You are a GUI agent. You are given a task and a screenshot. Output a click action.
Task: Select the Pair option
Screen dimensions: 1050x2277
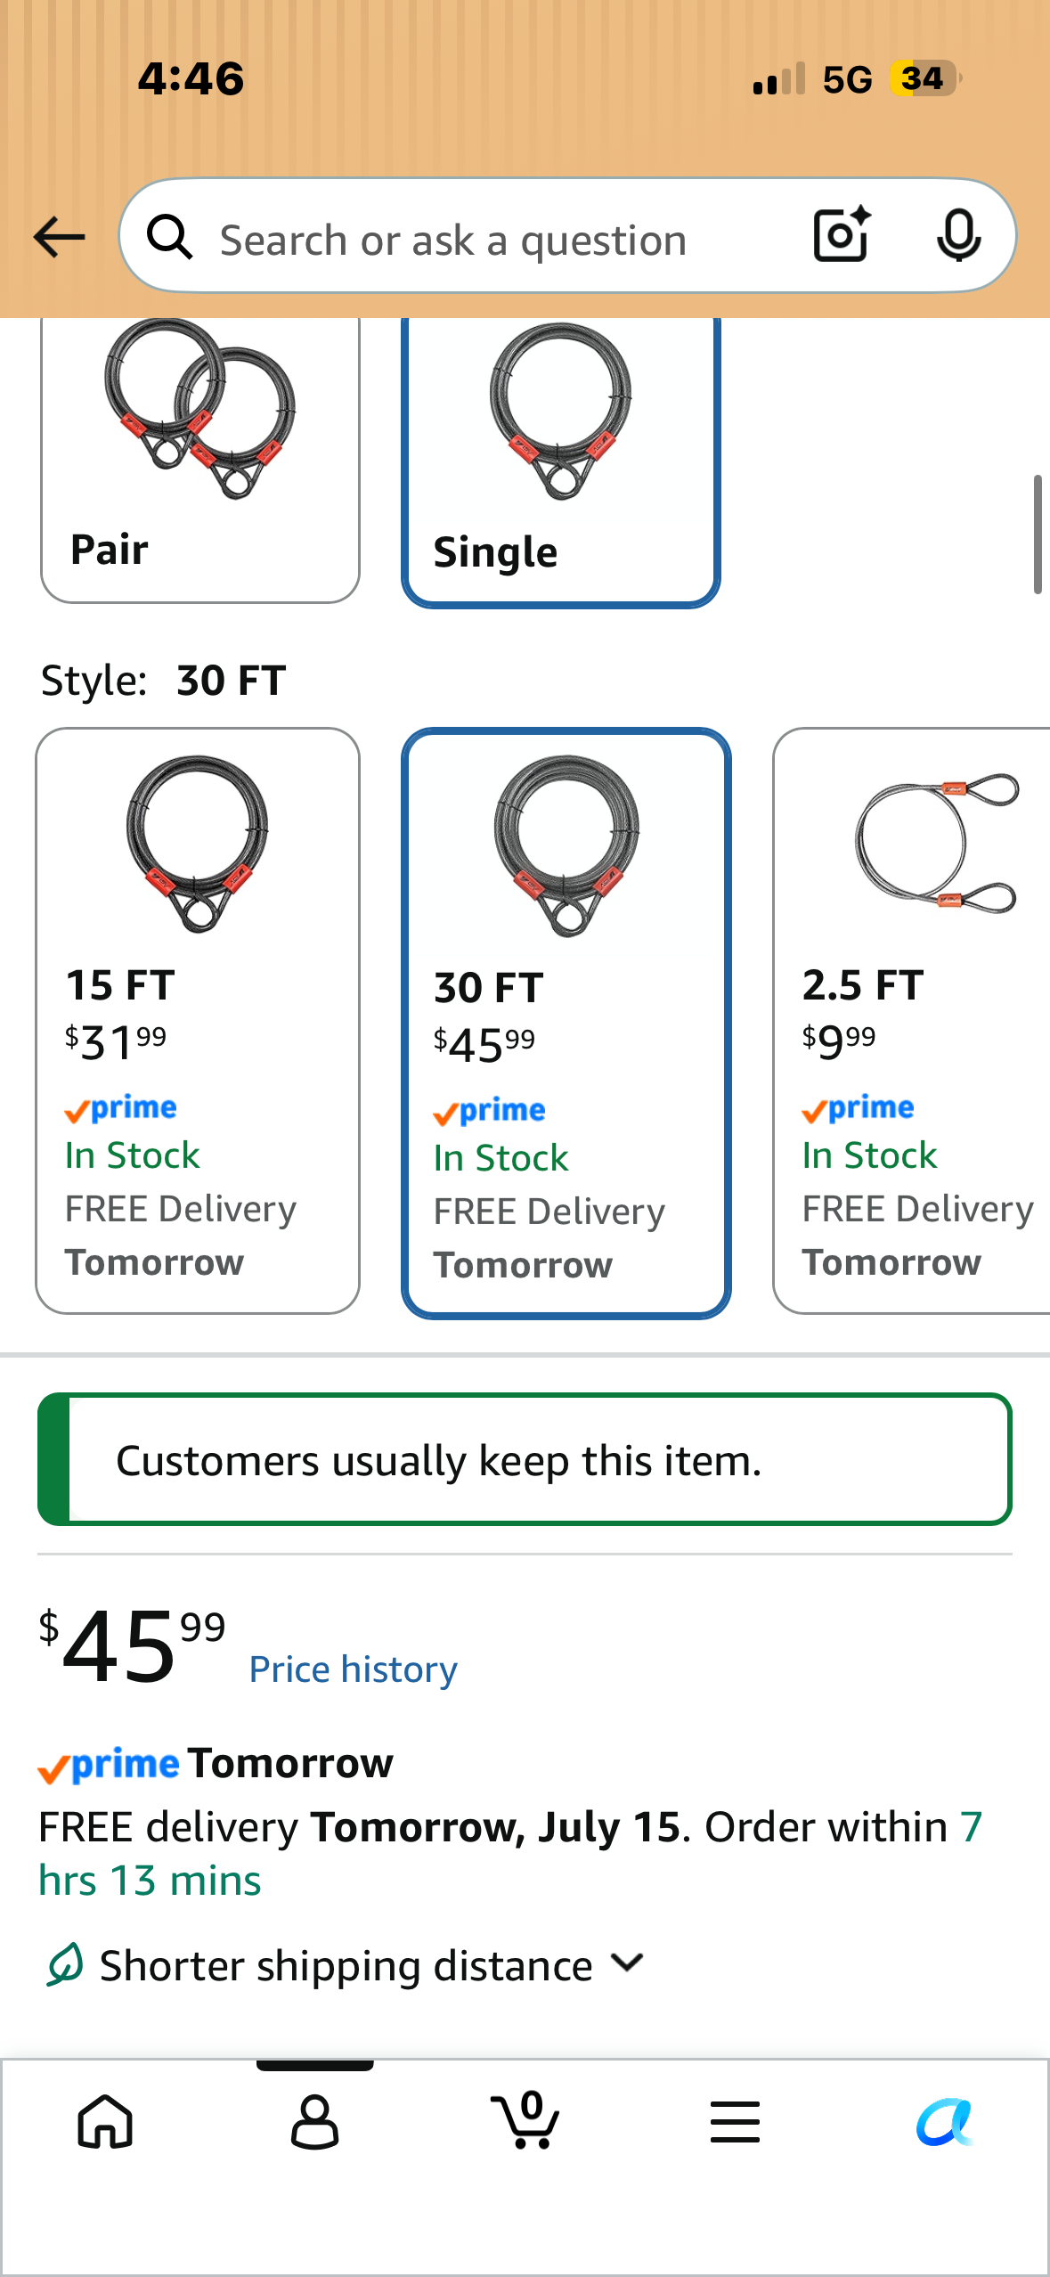(x=200, y=460)
